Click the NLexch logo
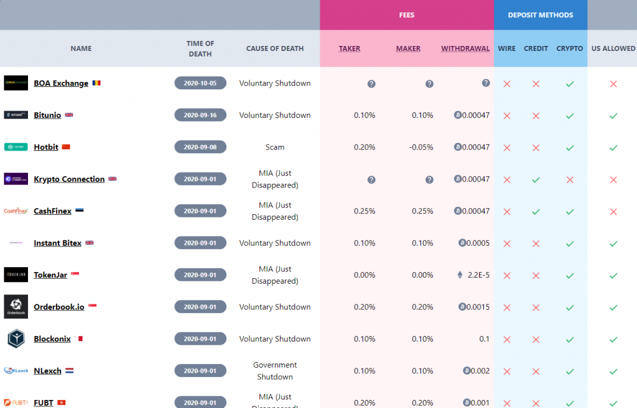Viewport: 637px width, 408px height. click(x=16, y=370)
